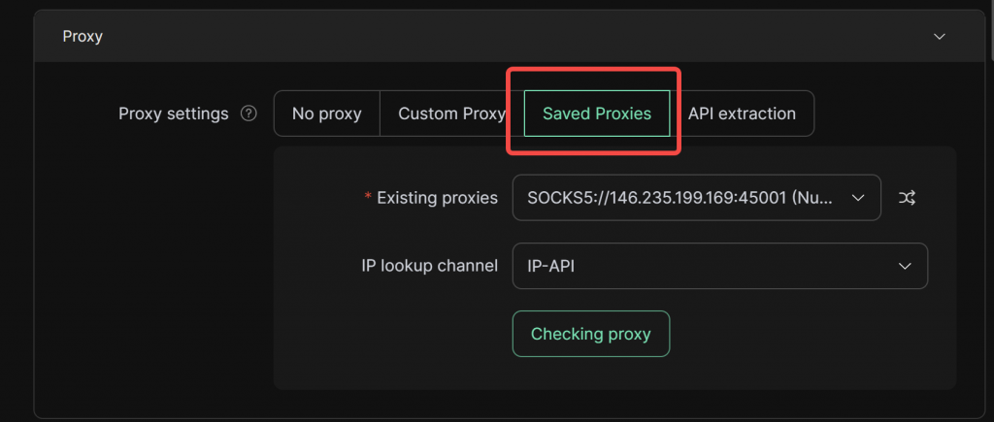994x422 pixels.
Task: Switch to the API extraction option
Action: tap(742, 114)
